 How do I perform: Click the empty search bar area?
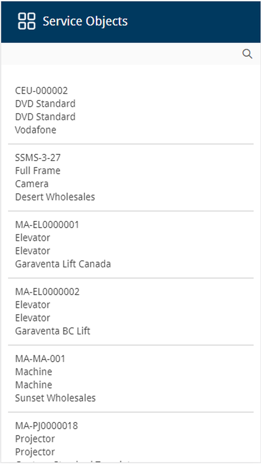(120, 54)
